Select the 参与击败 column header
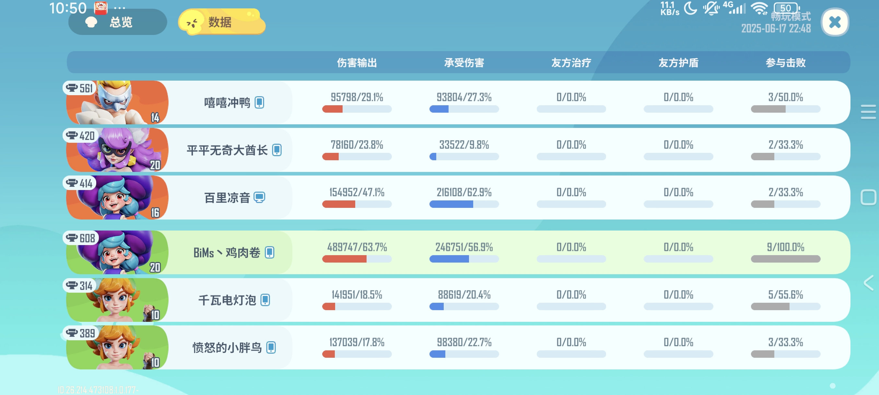This screenshot has width=879, height=395. [786, 63]
